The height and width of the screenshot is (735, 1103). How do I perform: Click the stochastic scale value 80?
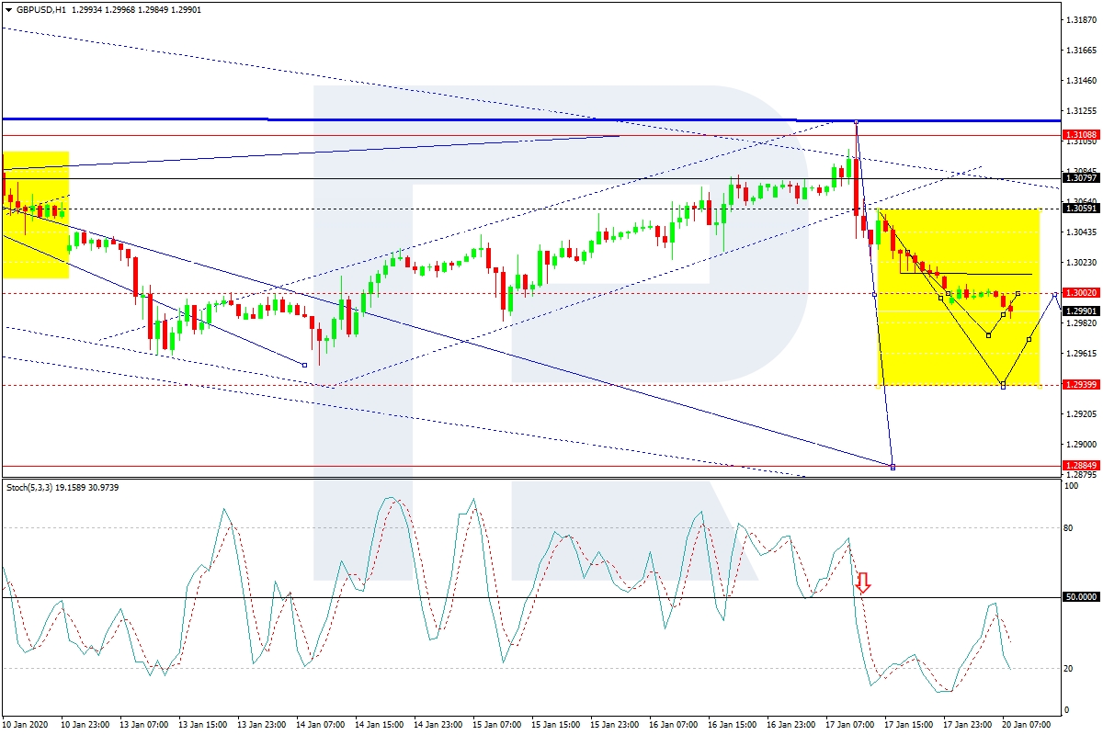tap(1069, 528)
